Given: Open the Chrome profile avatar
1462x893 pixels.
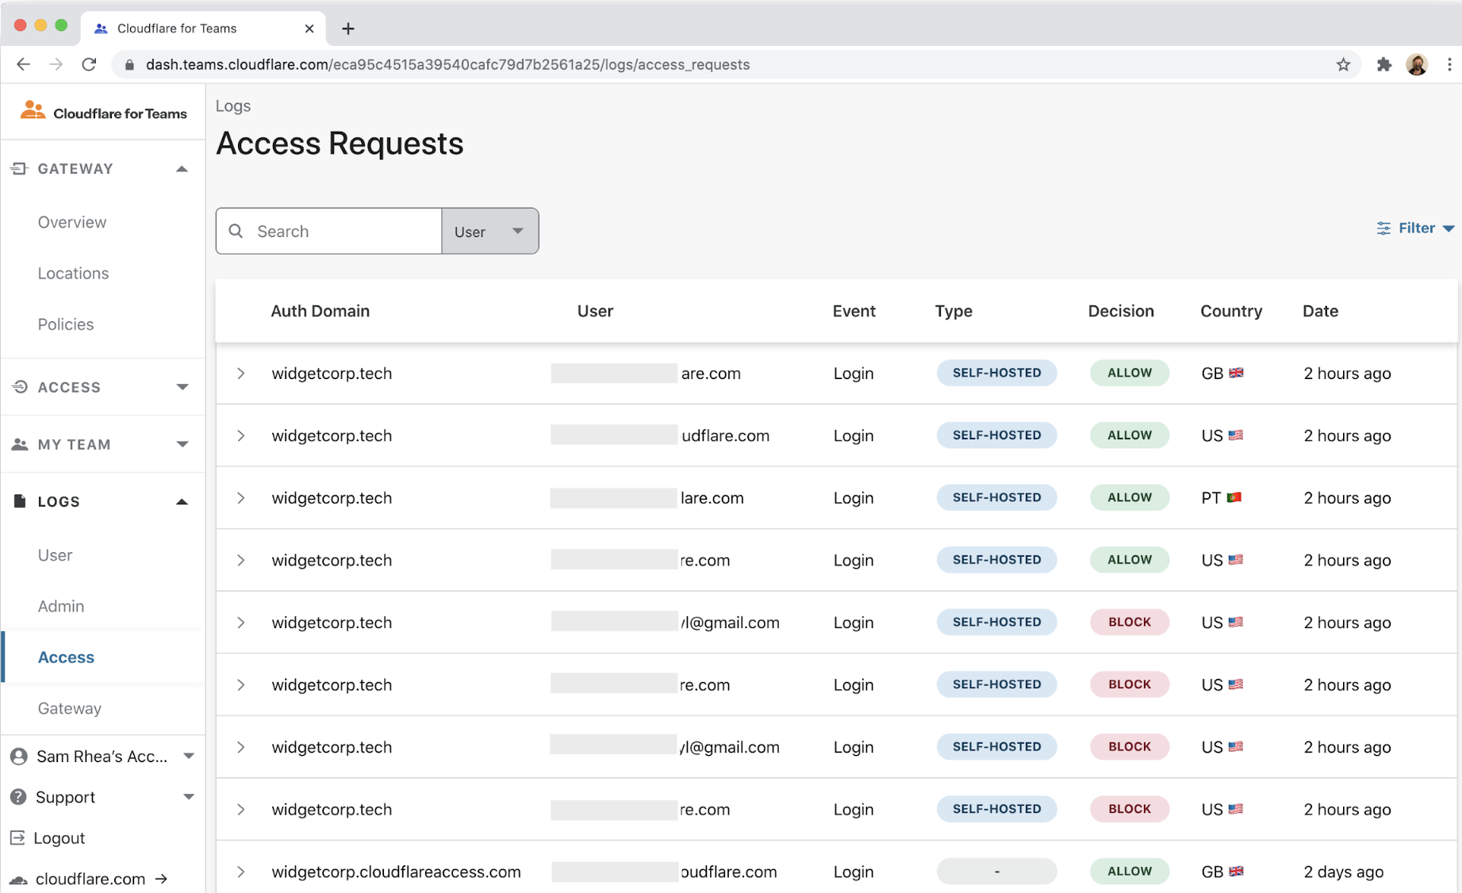Looking at the screenshot, I should coord(1417,65).
